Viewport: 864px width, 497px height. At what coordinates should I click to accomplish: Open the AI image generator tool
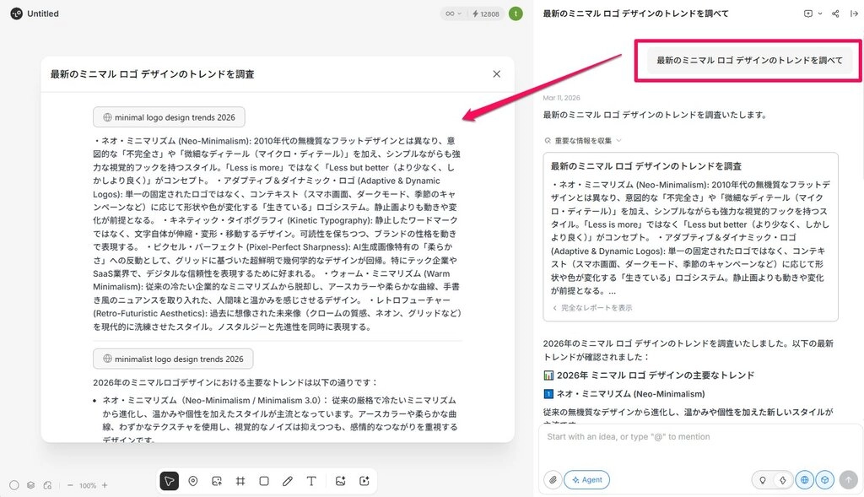coord(341,481)
